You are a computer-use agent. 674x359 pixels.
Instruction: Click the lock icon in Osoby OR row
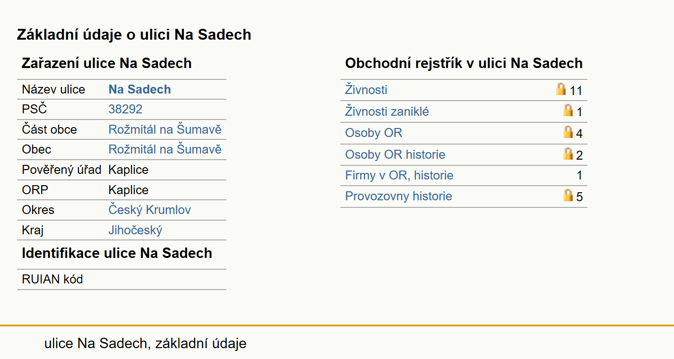click(x=568, y=132)
